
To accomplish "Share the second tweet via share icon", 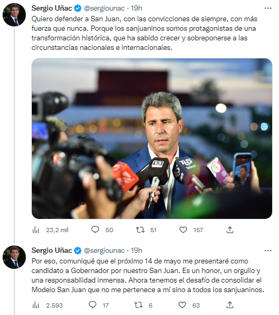I will pos(230,305).
